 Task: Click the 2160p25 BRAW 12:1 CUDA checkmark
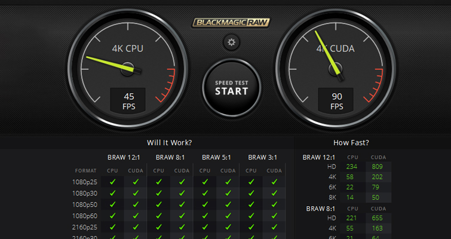tap(136, 227)
